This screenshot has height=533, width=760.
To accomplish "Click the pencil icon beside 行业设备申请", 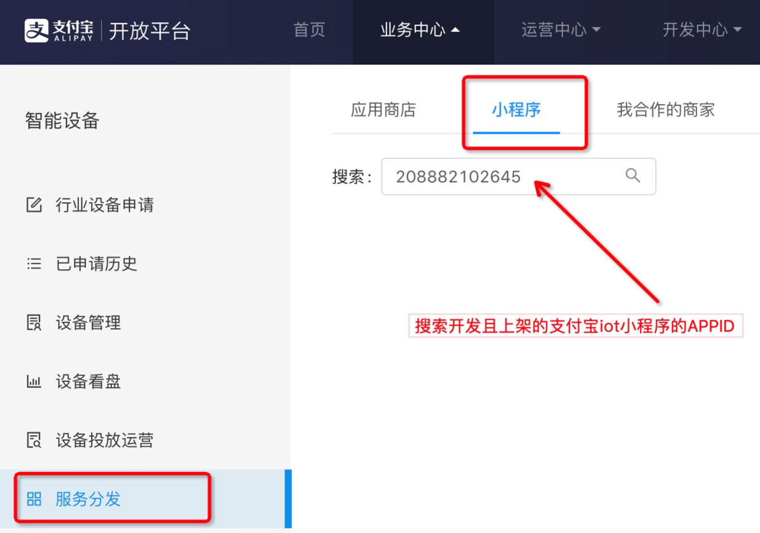I will pos(34,205).
